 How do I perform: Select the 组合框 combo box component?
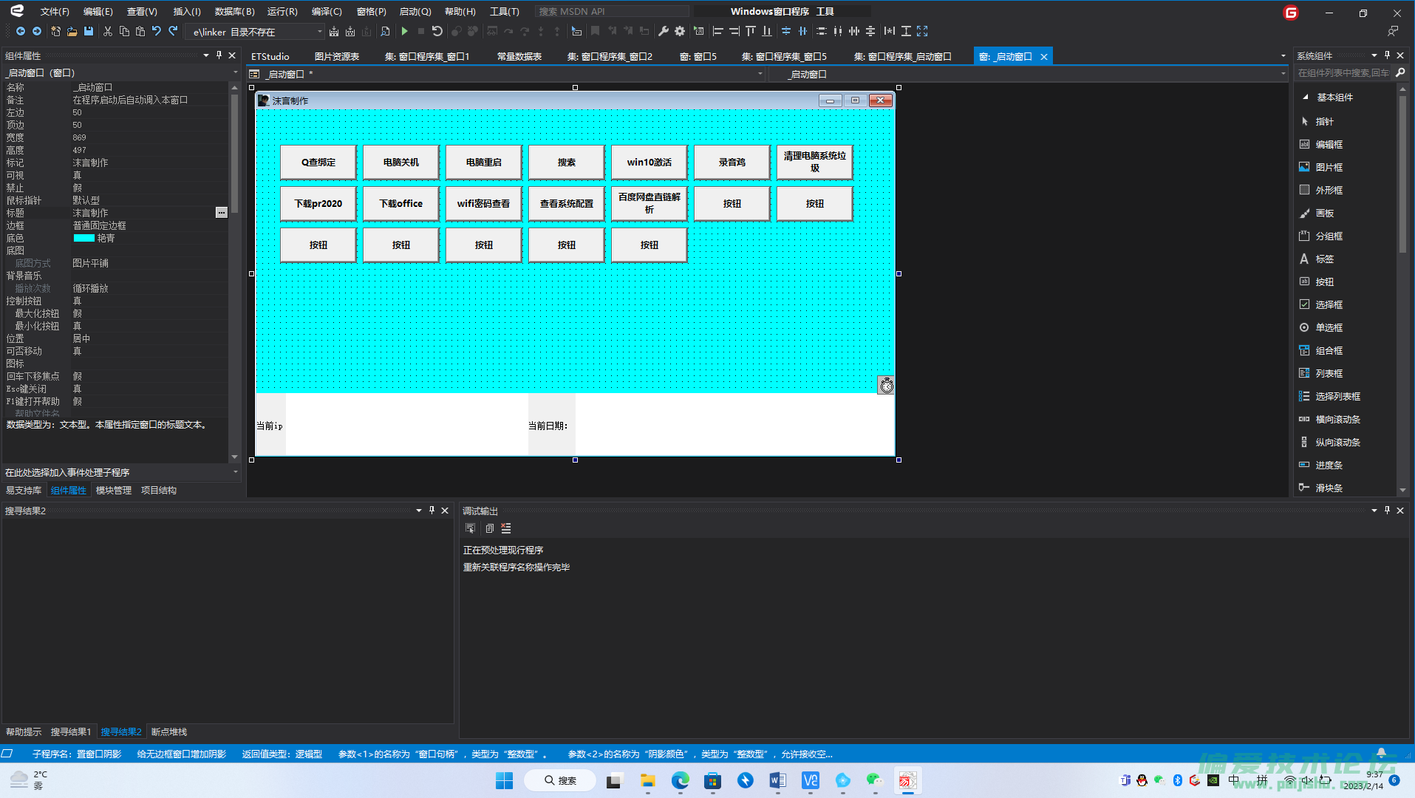pos(1329,350)
